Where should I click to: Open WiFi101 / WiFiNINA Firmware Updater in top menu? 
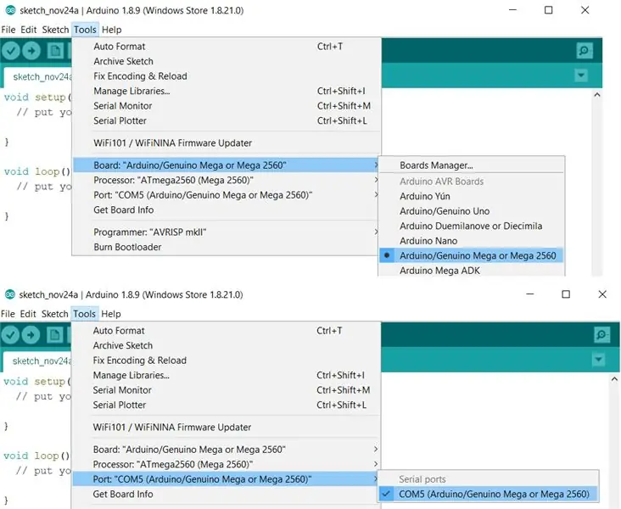[x=227, y=143]
